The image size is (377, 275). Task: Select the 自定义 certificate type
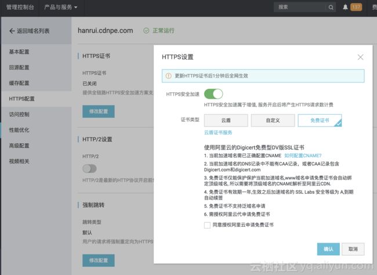273,120
